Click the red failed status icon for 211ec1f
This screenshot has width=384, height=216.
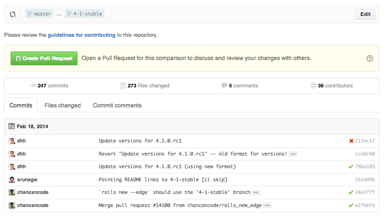click(351, 141)
